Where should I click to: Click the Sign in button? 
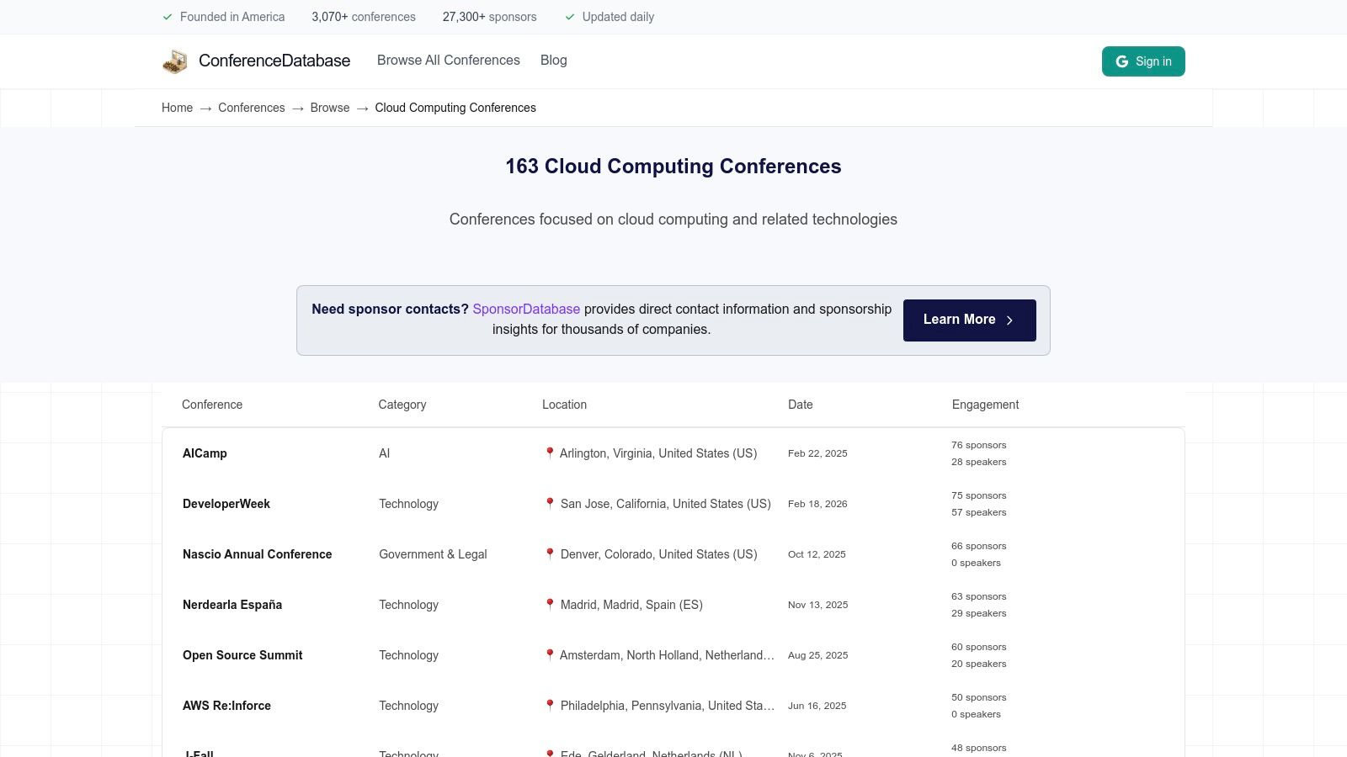[x=1143, y=61]
